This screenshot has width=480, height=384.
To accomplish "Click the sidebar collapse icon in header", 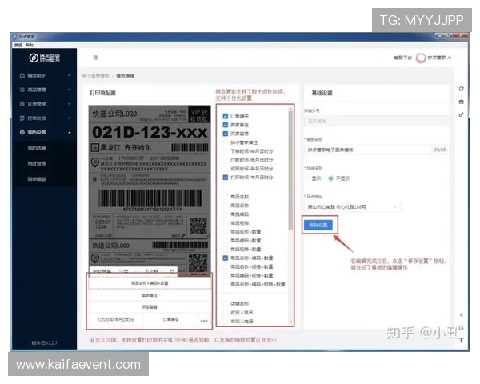I will click(95, 58).
